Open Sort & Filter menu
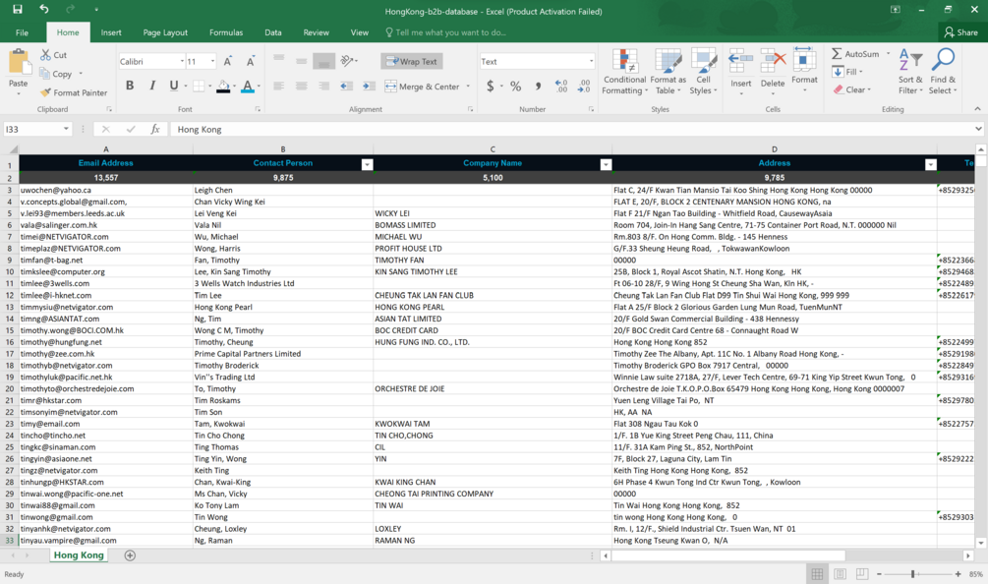Viewport: 988px width, 584px height. (x=910, y=72)
